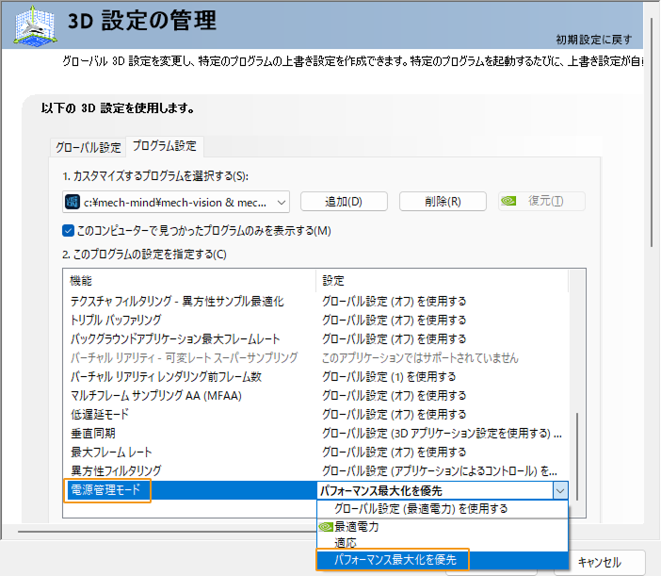Screen dimensions: 661x576
Task: Click the キャンセル button
Action: click(600, 563)
